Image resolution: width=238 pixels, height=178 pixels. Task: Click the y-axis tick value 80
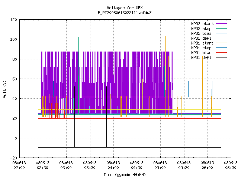(15, 59)
